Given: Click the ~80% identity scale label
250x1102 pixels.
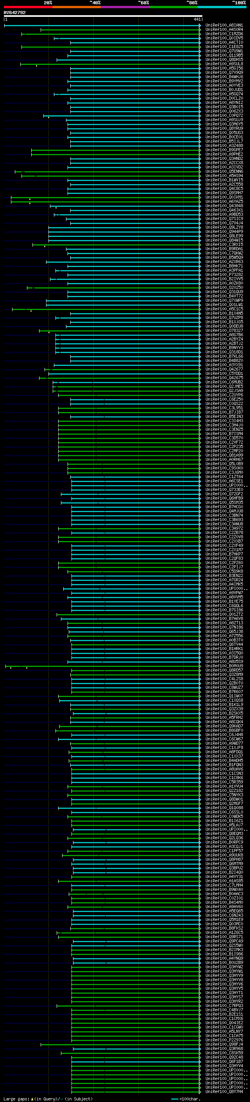Looking at the screenshot, I should click(192, 3).
